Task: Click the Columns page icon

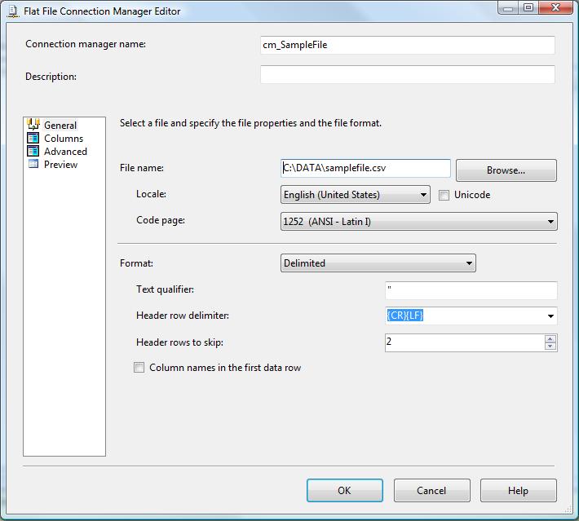Action: coord(33,138)
